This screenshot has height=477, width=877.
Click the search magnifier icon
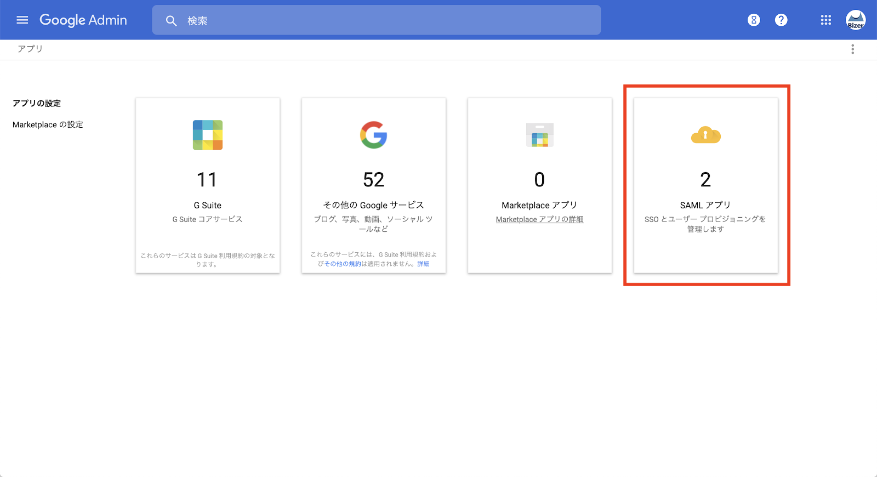click(x=172, y=21)
